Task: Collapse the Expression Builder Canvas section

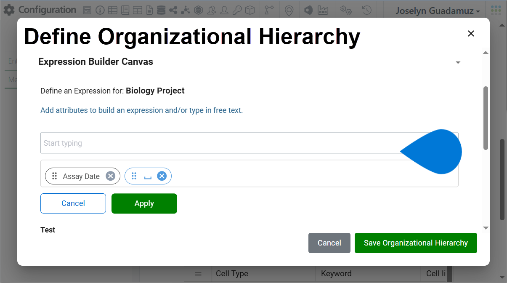Action: pyautogui.click(x=458, y=62)
